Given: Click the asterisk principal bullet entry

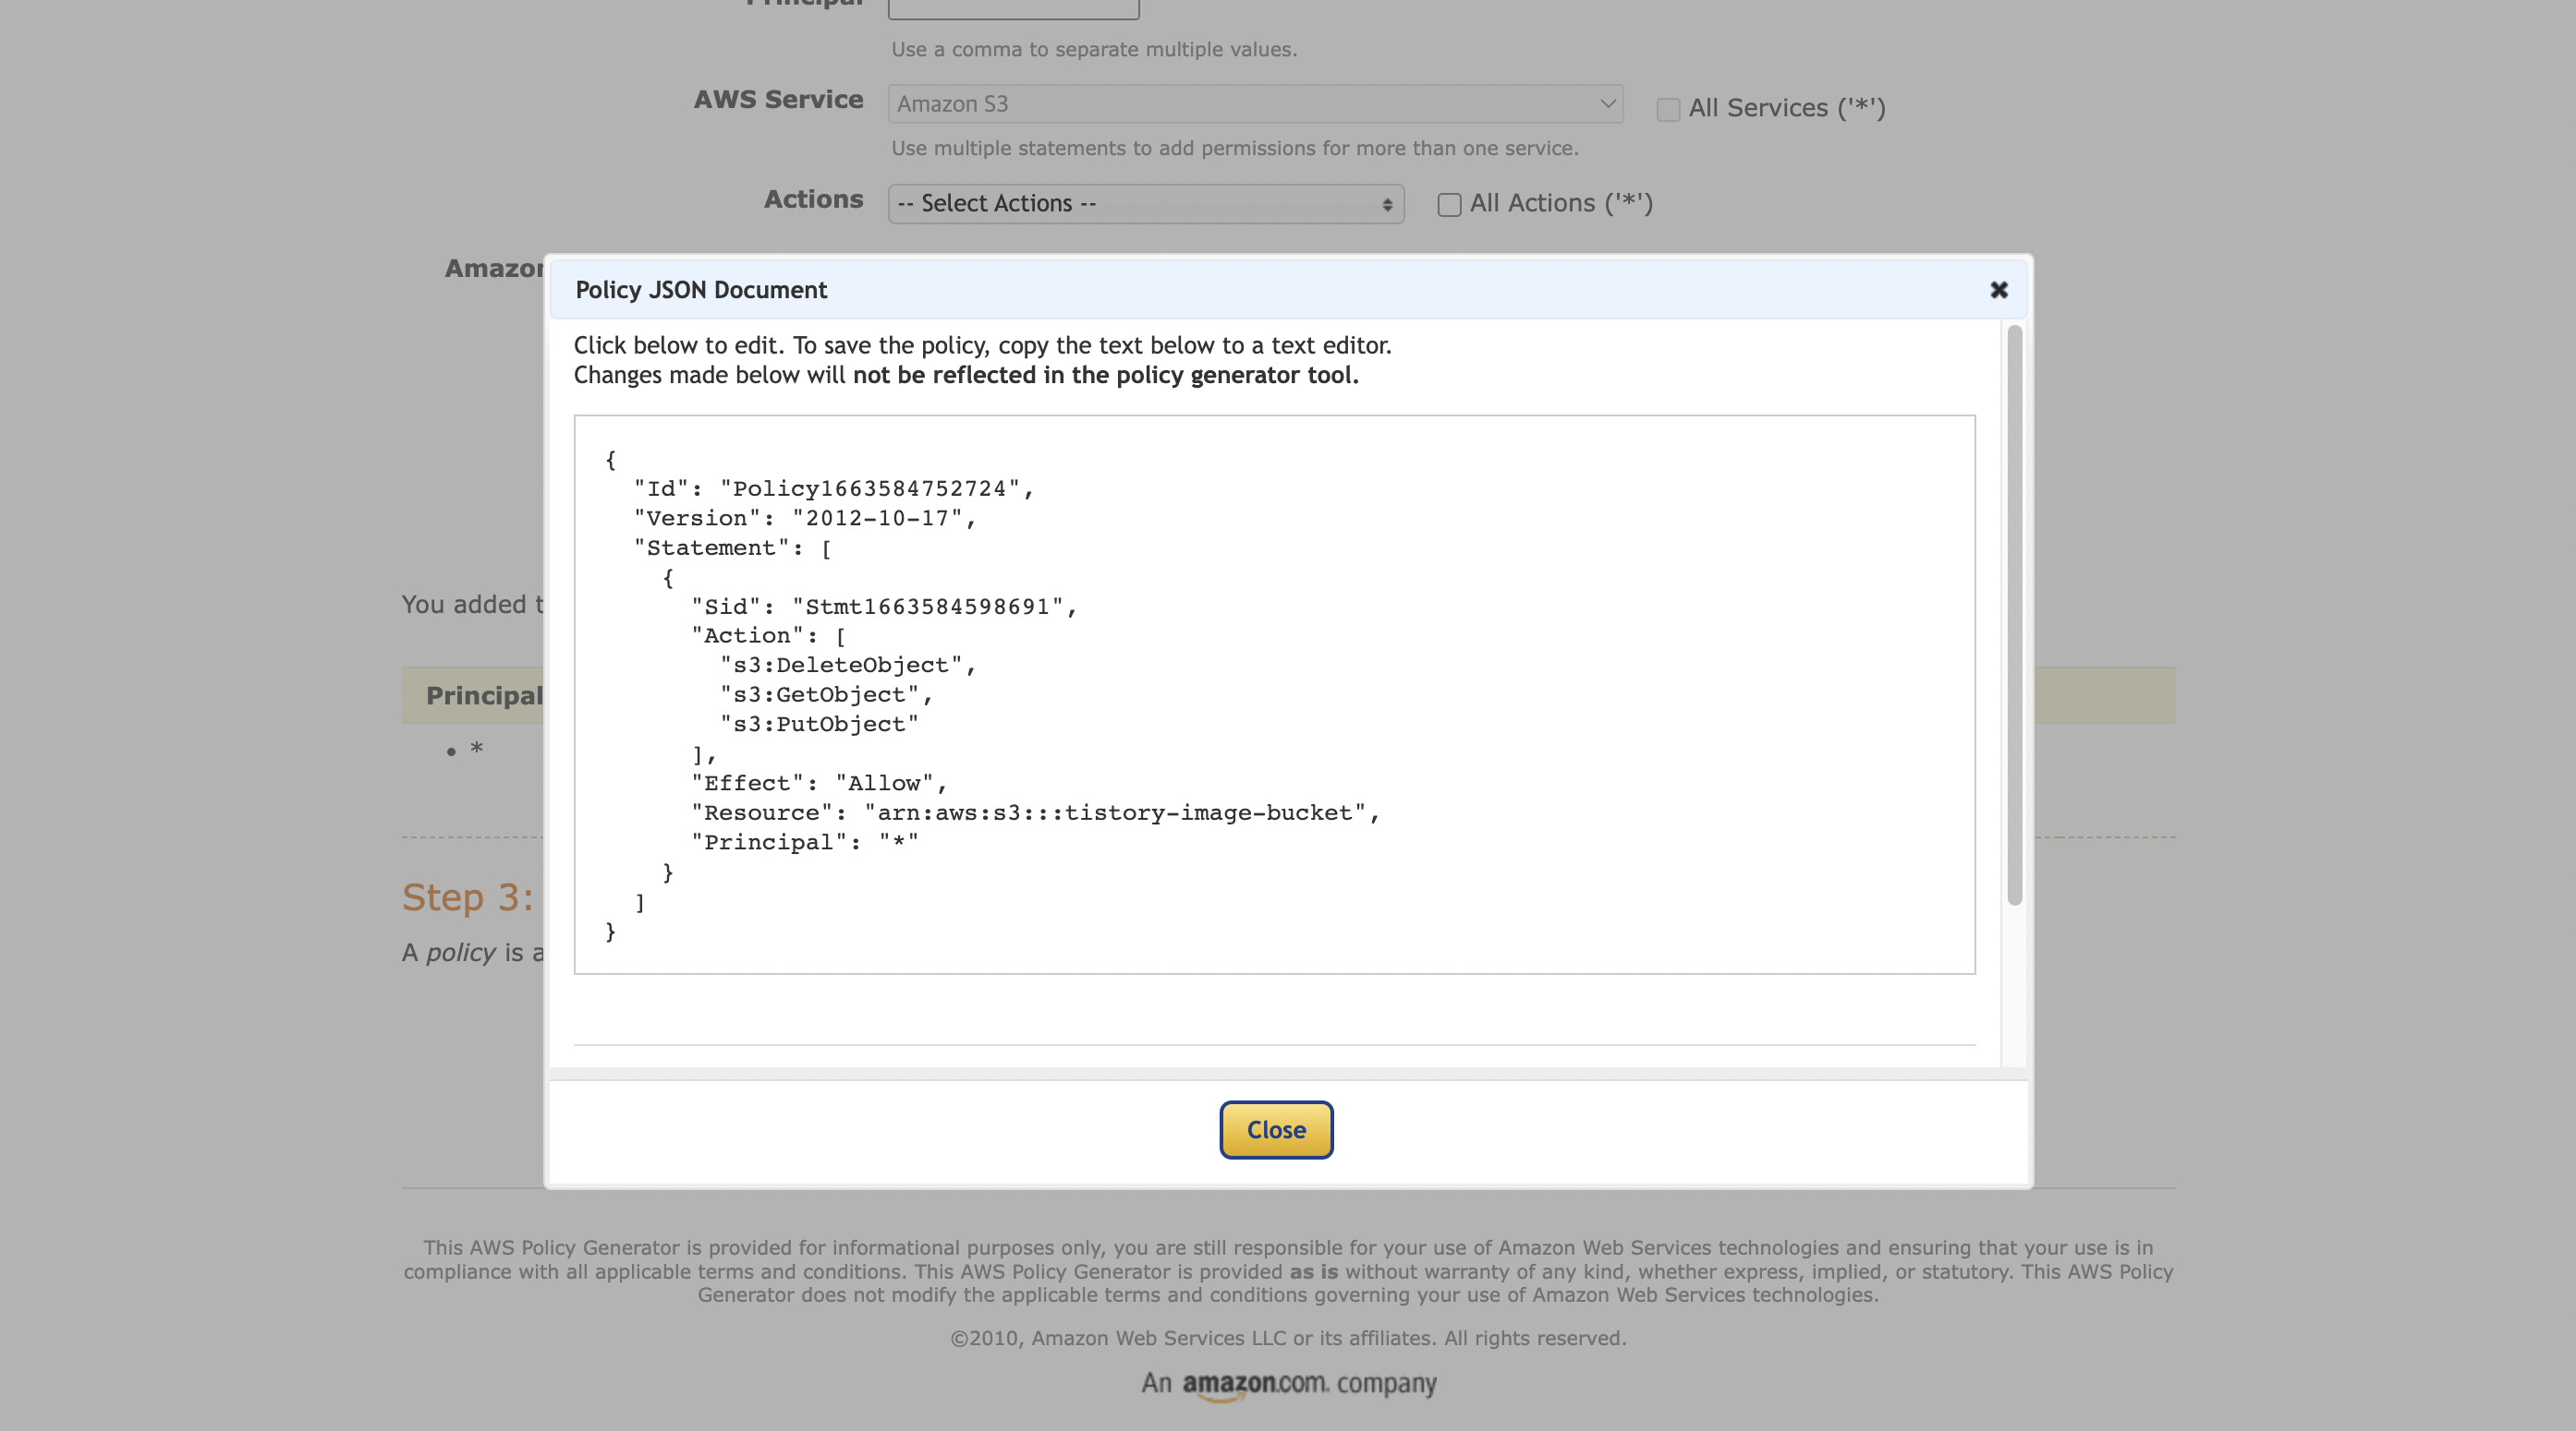Looking at the screenshot, I should click(476, 749).
